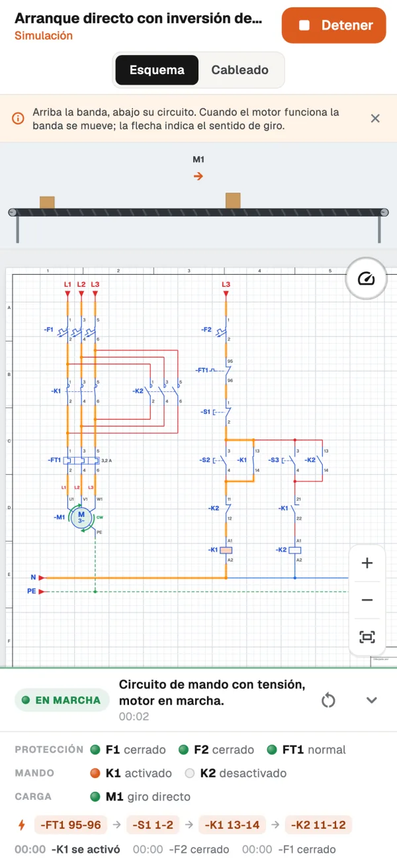
Task: Stop the simulation with Detener button
Action: [333, 25]
